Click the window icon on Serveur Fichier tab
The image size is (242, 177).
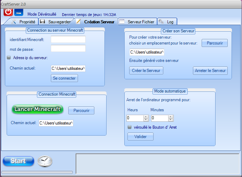coord(122,22)
